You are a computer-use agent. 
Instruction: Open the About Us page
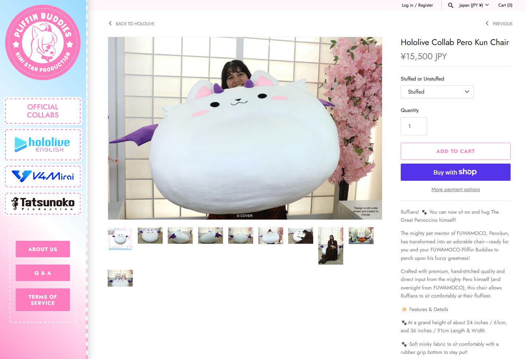tap(43, 249)
